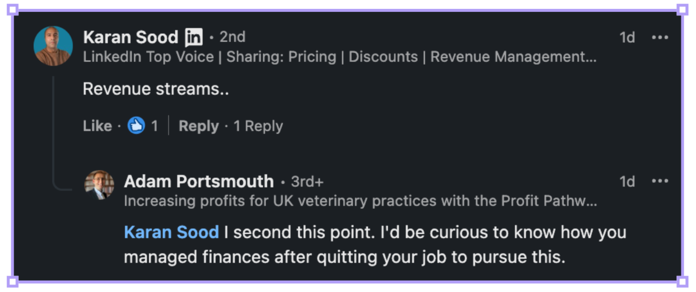Screen dimensions: 696x292
Task: Expand the "1 Reply" thread
Action: click(258, 126)
